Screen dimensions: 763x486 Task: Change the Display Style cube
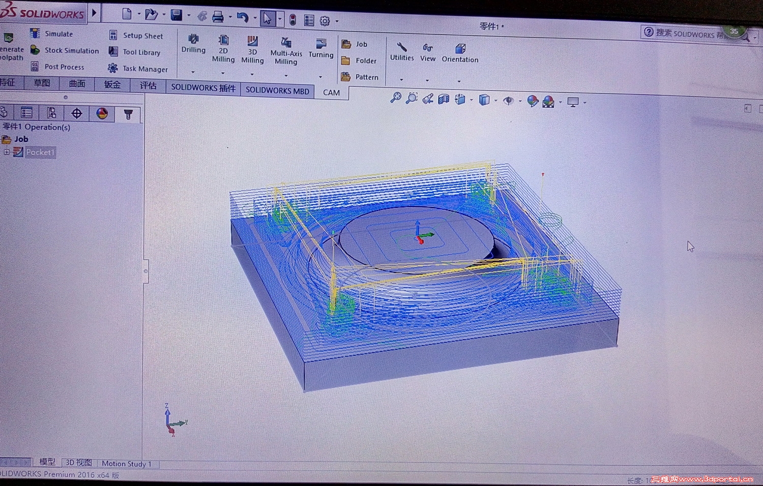pyautogui.click(x=484, y=100)
